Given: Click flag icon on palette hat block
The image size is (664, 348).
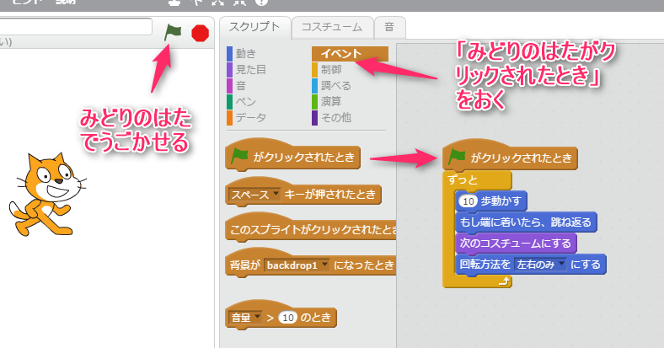Looking at the screenshot, I should pos(239,156).
